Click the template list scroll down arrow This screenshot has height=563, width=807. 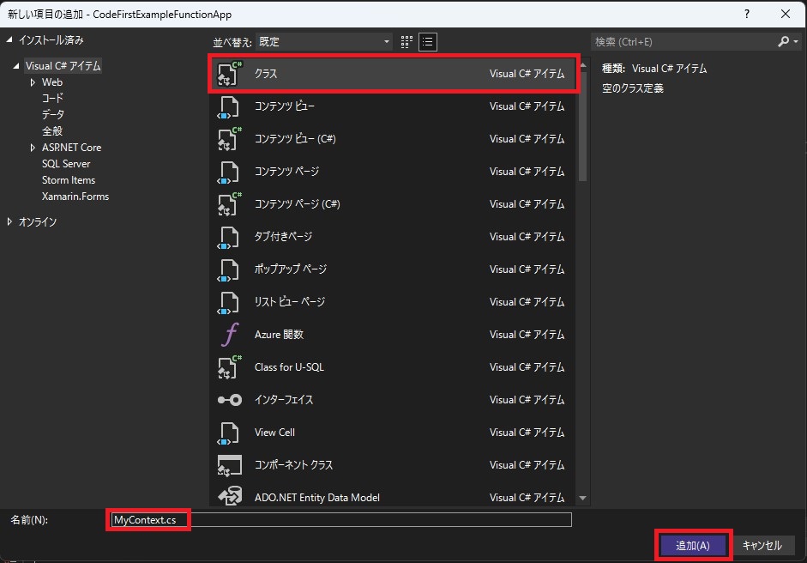(582, 498)
